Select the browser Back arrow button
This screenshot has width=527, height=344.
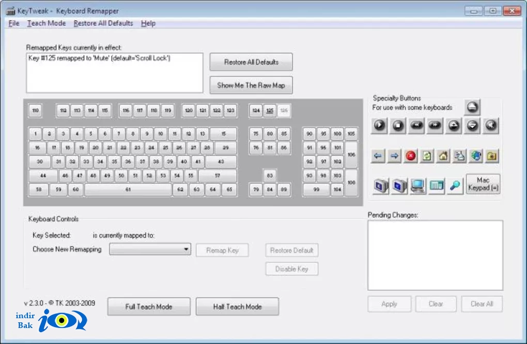378,156
